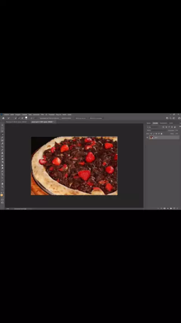Viewport: 181px width, 323px height.
Task: Open the layer filter type dropdown
Action: tap(152, 127)
